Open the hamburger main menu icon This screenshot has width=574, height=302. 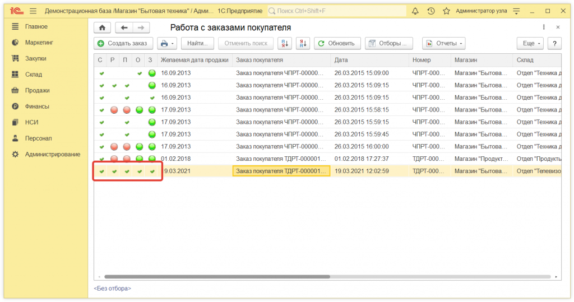pos(33,11)
